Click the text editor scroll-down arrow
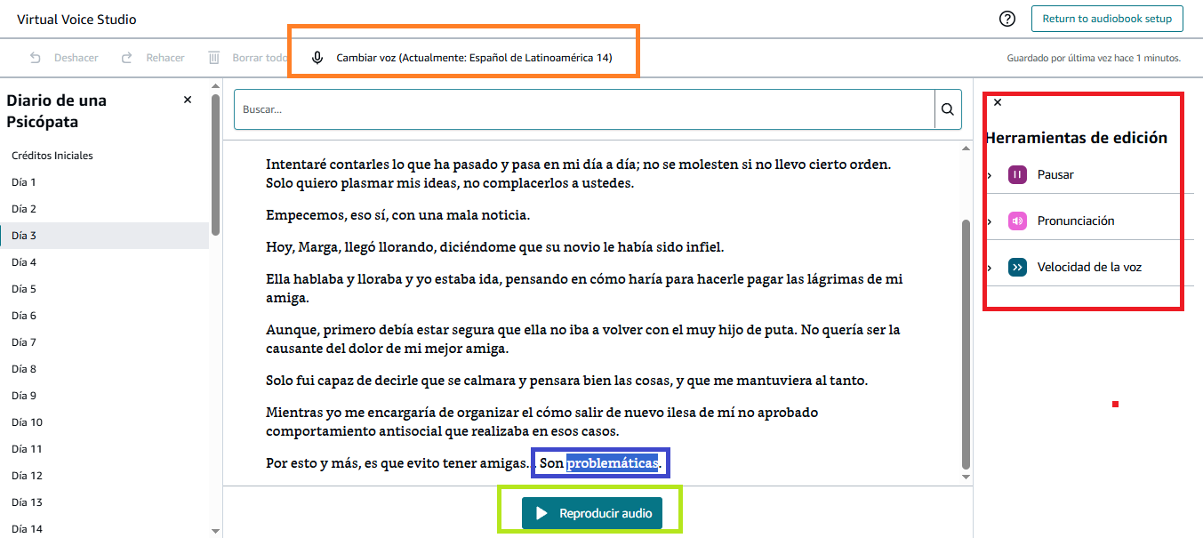This screenshot has width=1203, height=538. (x=966, y=478)
